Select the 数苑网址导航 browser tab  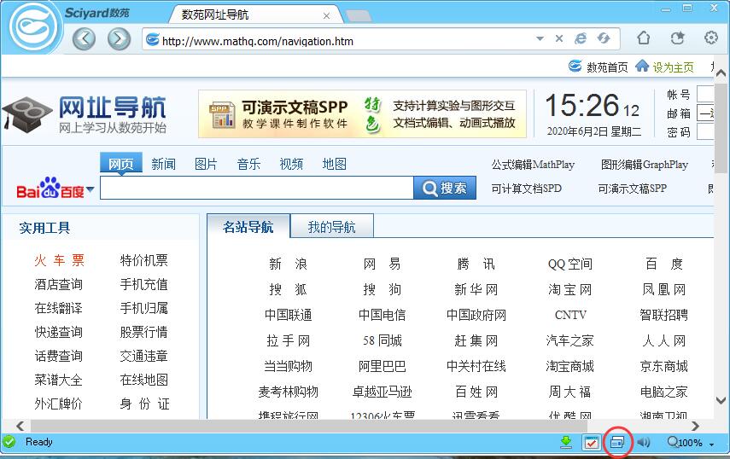click(256, 15)
